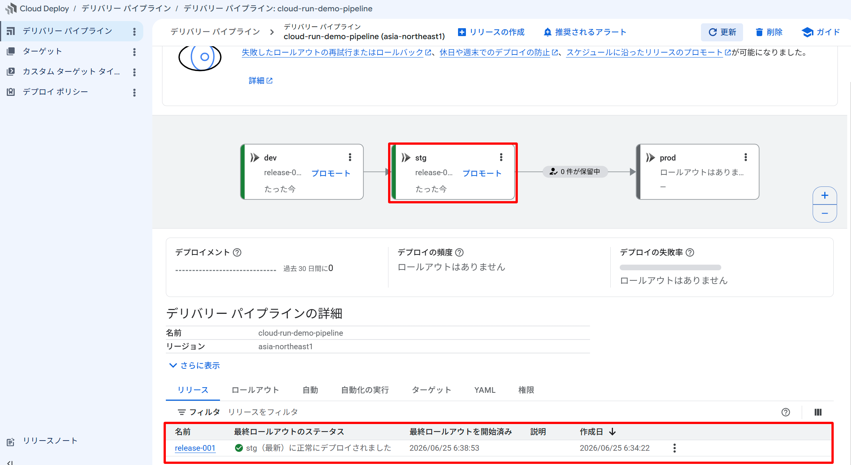Open デプロイ ポリシー in sidebar
851x465 pixels.
pos(55,92)
